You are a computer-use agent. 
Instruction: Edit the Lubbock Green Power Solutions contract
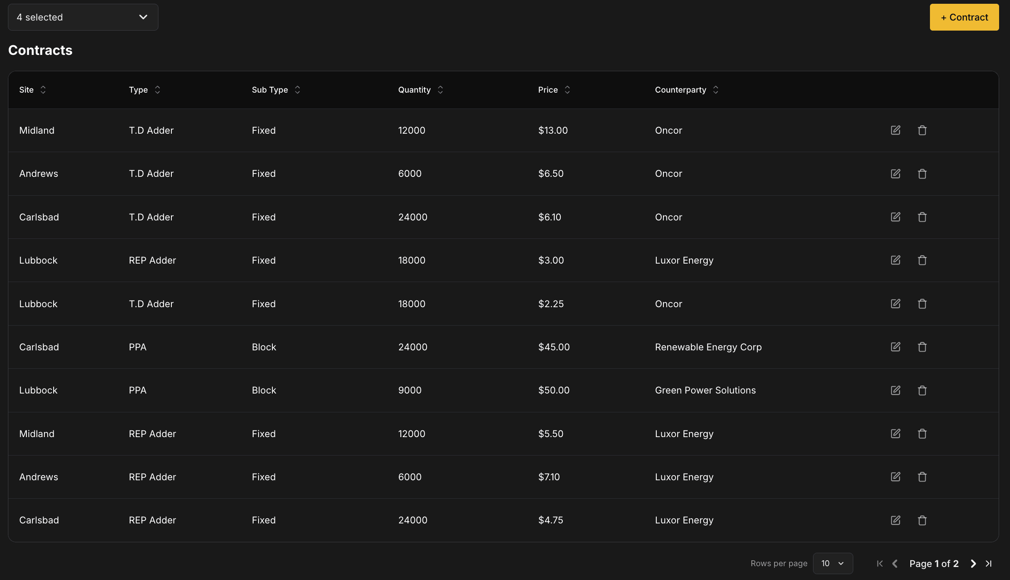point(895,390)
